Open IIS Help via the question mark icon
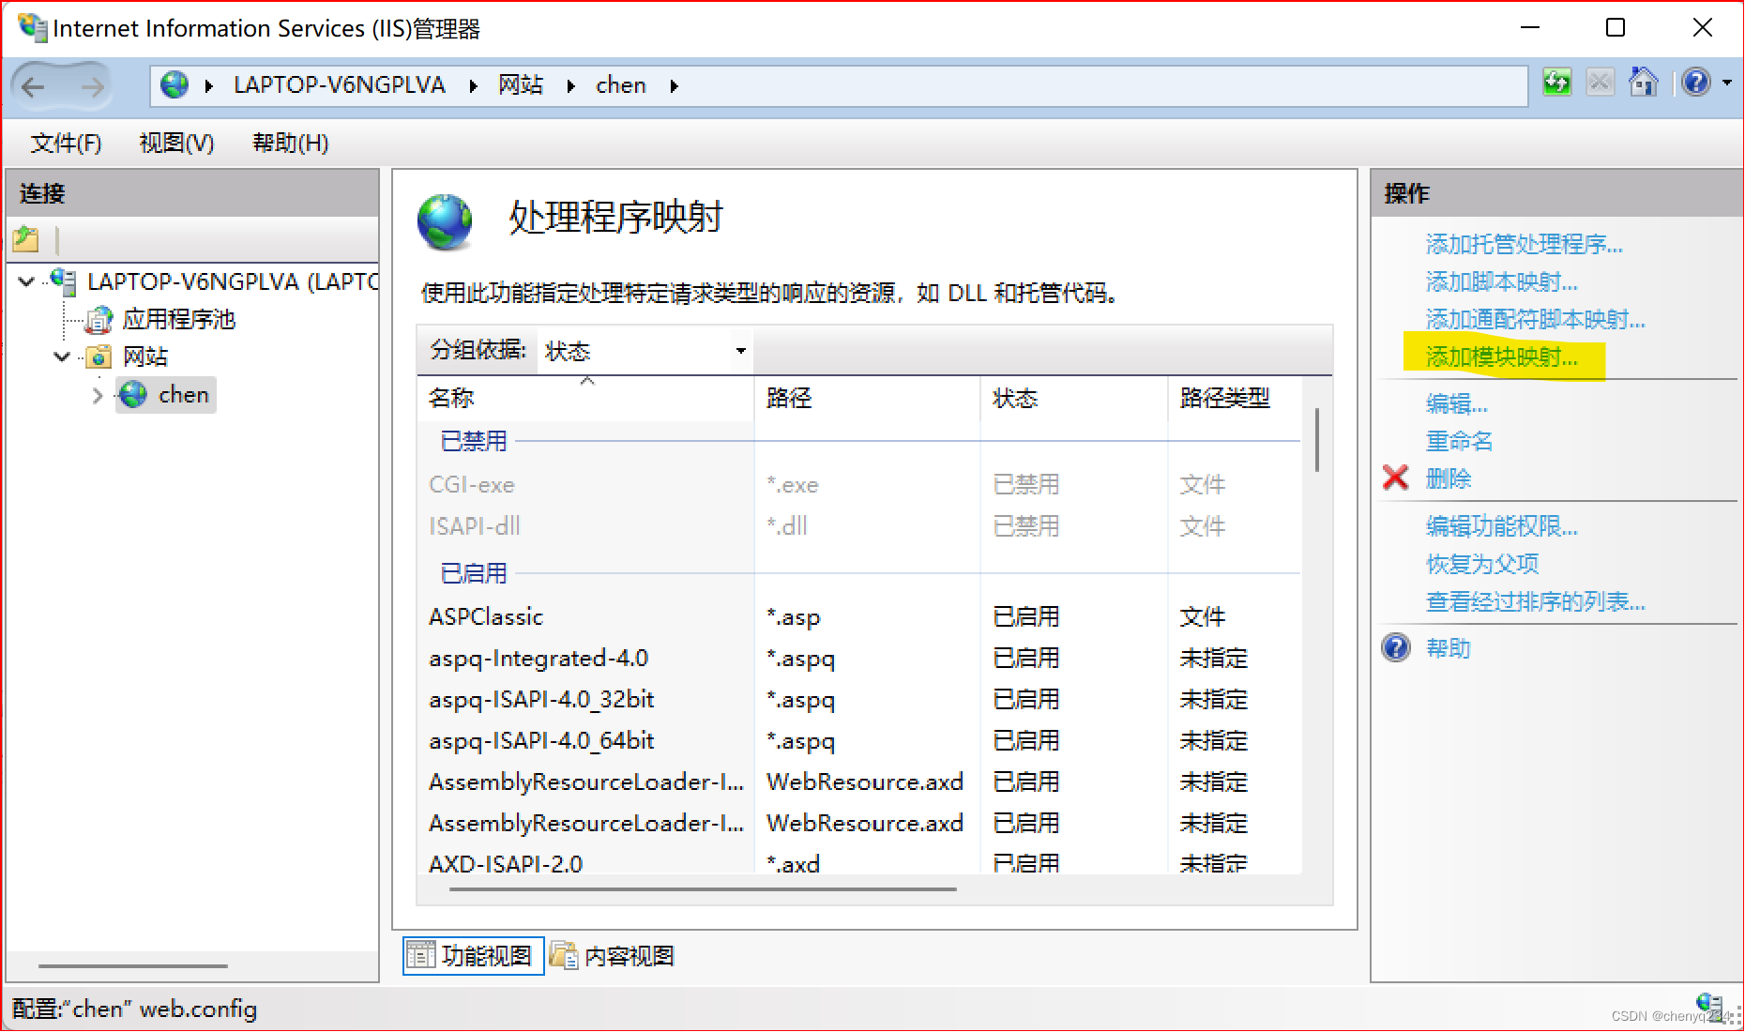This screenshot has height=1032, width=1745. [x=1696, y=83]
